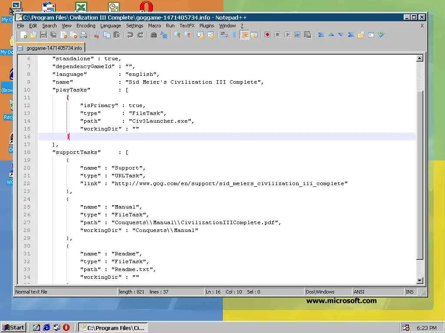Zoom in using the toolbar zoom-in icon
445x333 pixels.
[177, 35]
